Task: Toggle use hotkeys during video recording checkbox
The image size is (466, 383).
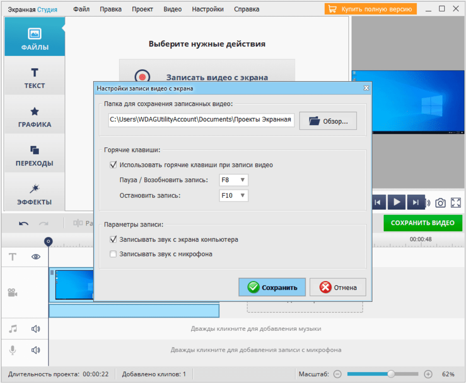Action: (x=113, y=165)
